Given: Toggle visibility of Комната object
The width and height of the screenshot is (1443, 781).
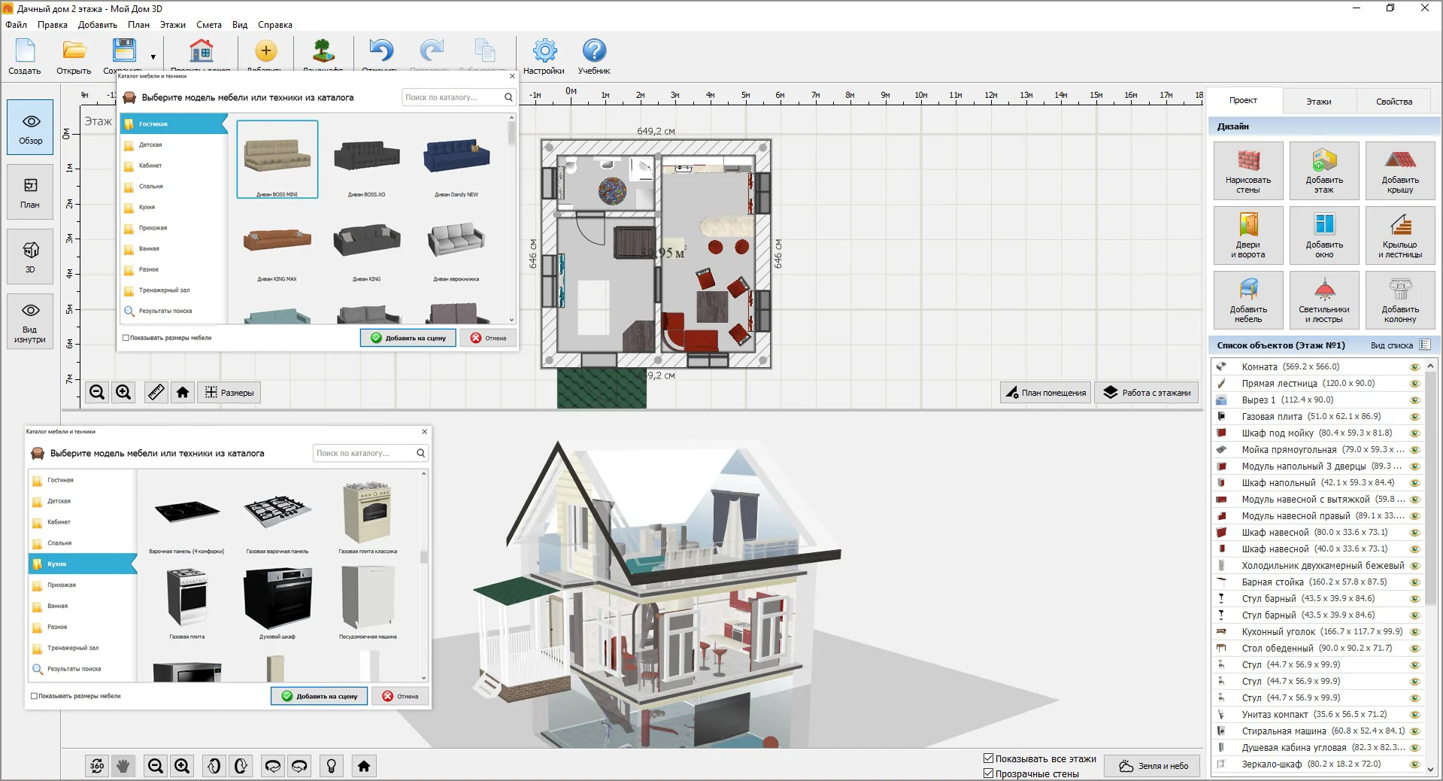Looking at the screenshot, I should pyautogui.click(x=1414, y=367).
